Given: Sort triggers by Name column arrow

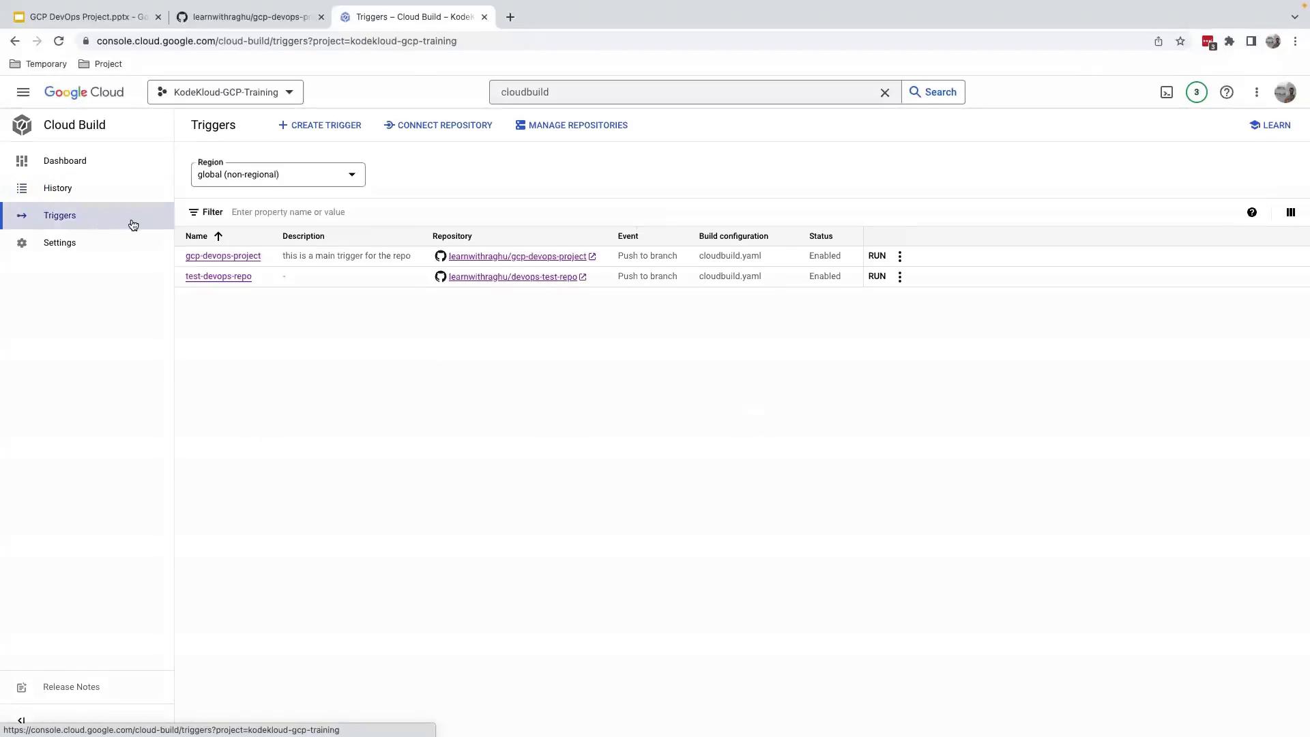Looking at the screenshot, I should click(x=218, y=236).
